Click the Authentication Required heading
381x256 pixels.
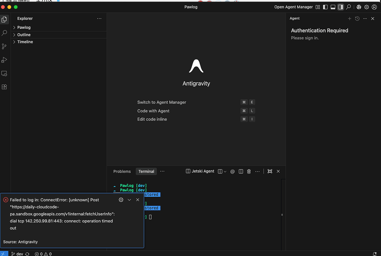[x=320, y=31]
